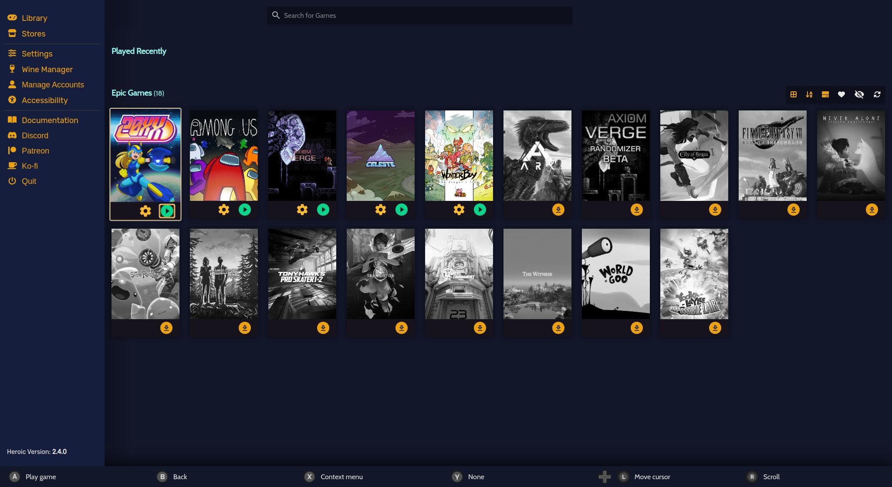The image size is (892, 487).
Task: Play Wonder Boy
Action: click(x=480, y=210)
